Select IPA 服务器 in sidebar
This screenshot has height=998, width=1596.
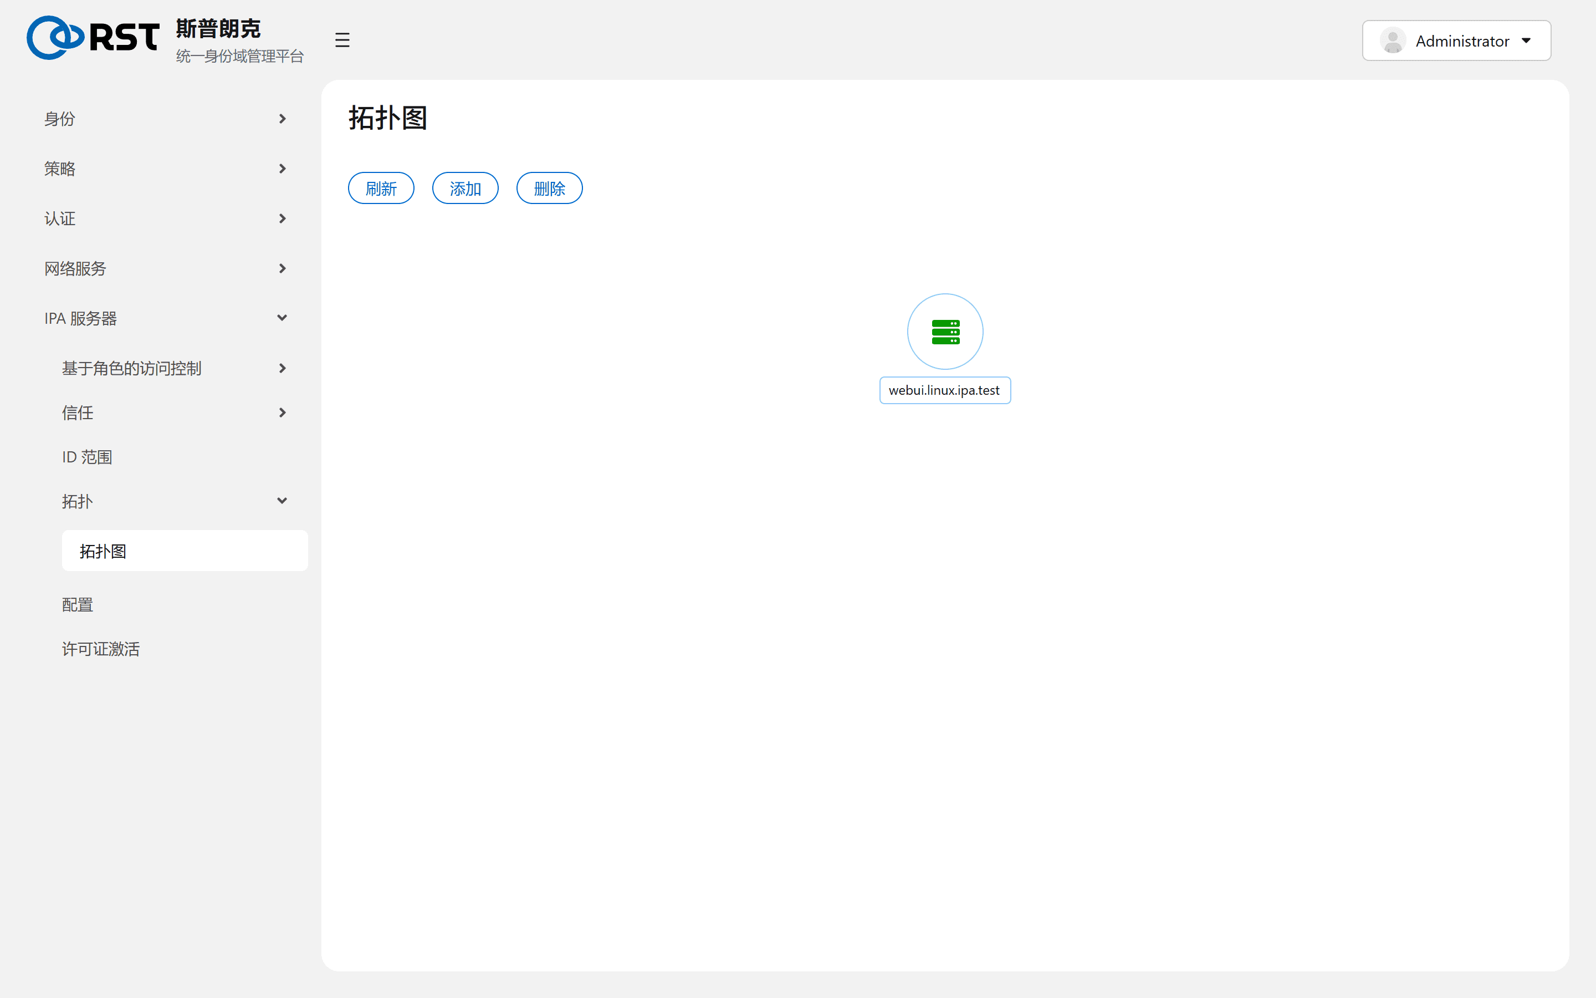80,318
